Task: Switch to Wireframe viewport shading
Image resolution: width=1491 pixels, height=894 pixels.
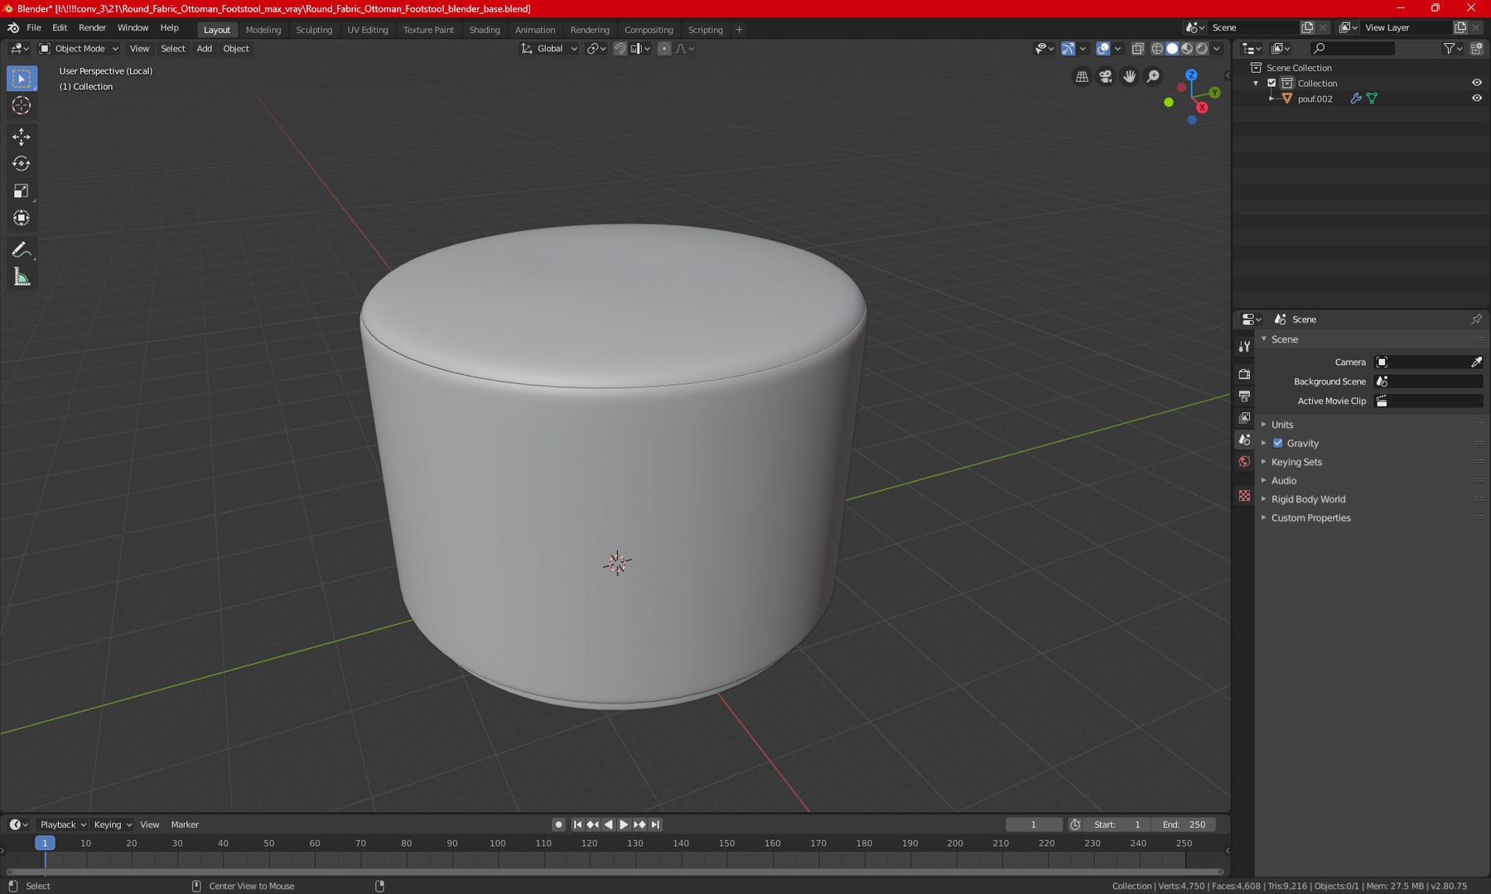Action: [1157, 49]
